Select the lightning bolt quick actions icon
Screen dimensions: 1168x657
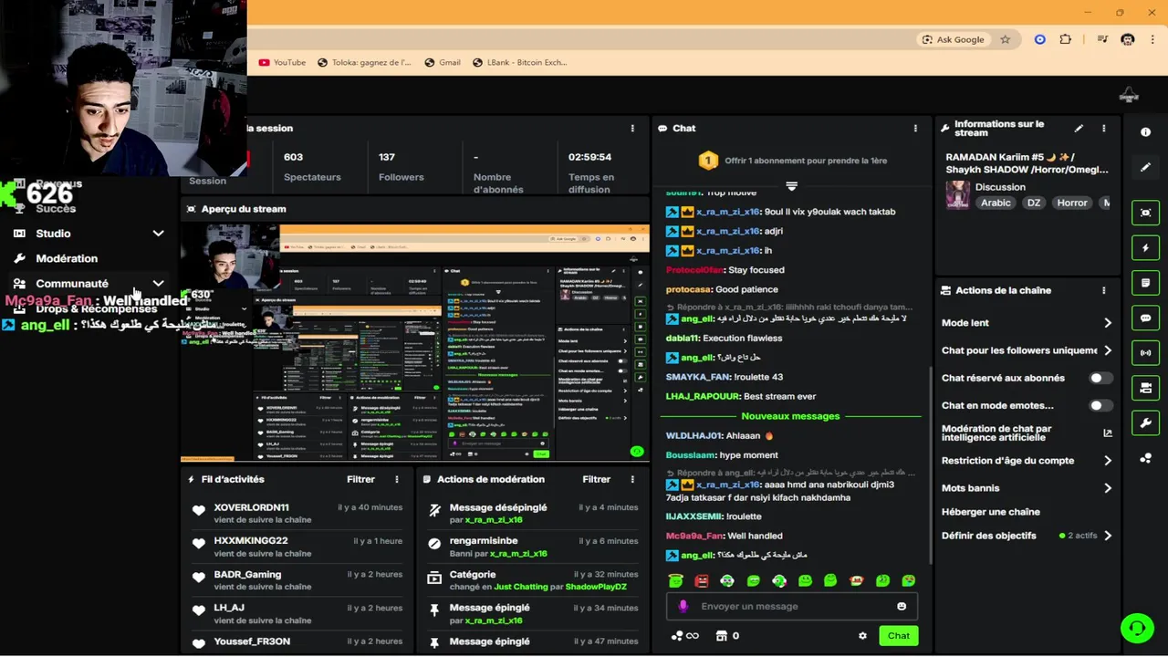point(1145,248)
